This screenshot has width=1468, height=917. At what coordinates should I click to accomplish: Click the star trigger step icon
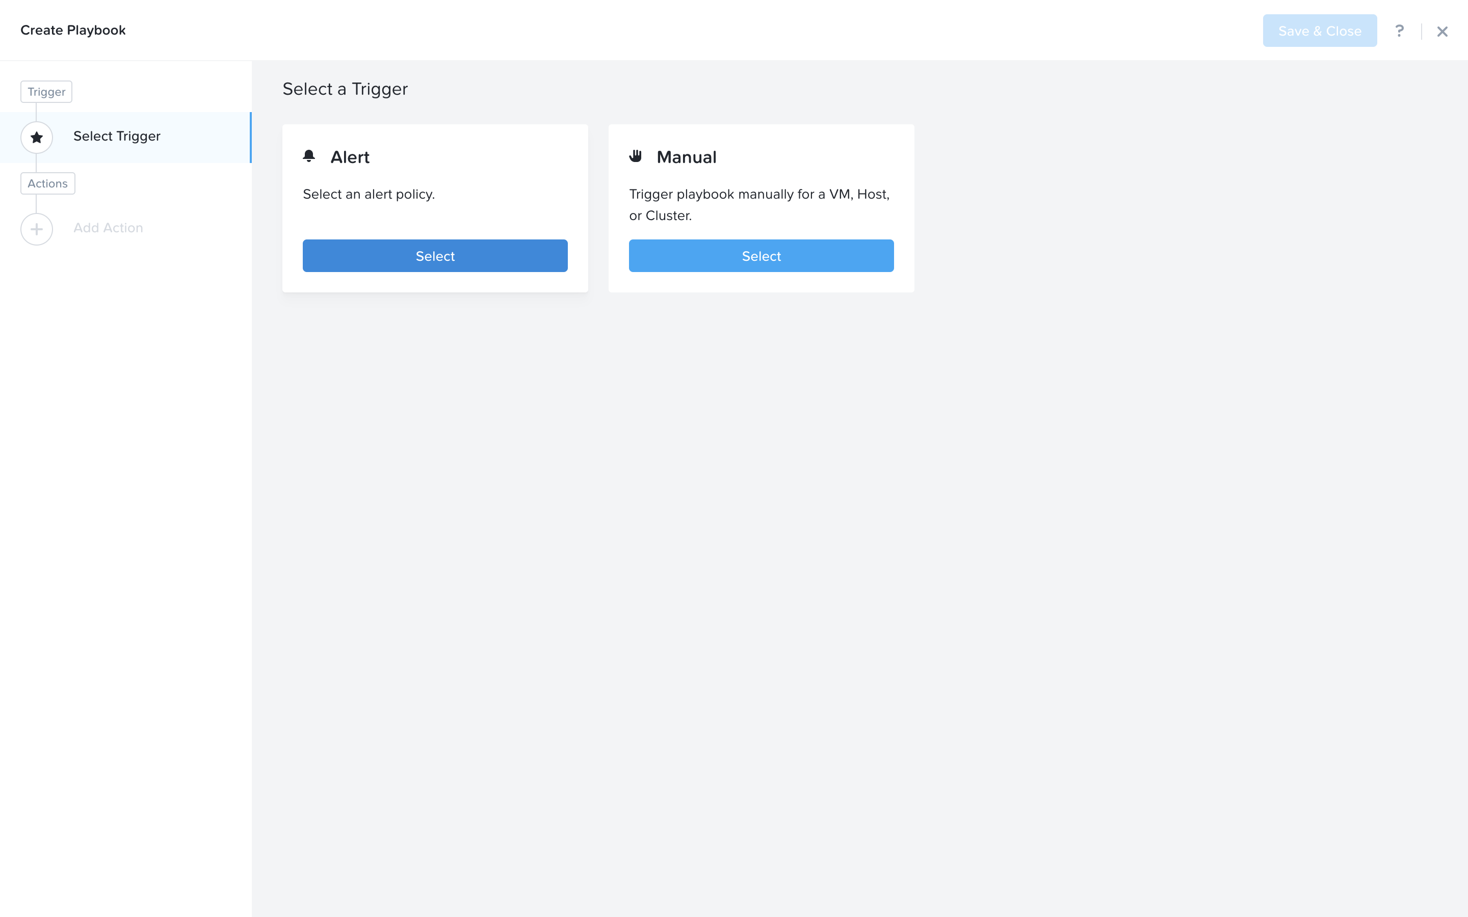tap(36, 137)
